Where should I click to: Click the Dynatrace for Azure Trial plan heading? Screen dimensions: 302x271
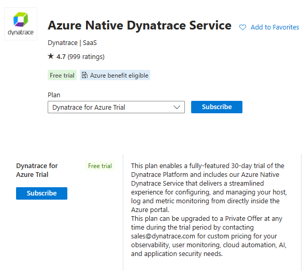click(37, 170)
